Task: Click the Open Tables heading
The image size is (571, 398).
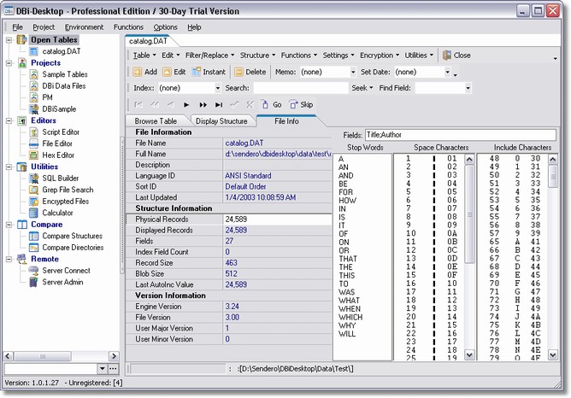Action: [x=54, y=40]
